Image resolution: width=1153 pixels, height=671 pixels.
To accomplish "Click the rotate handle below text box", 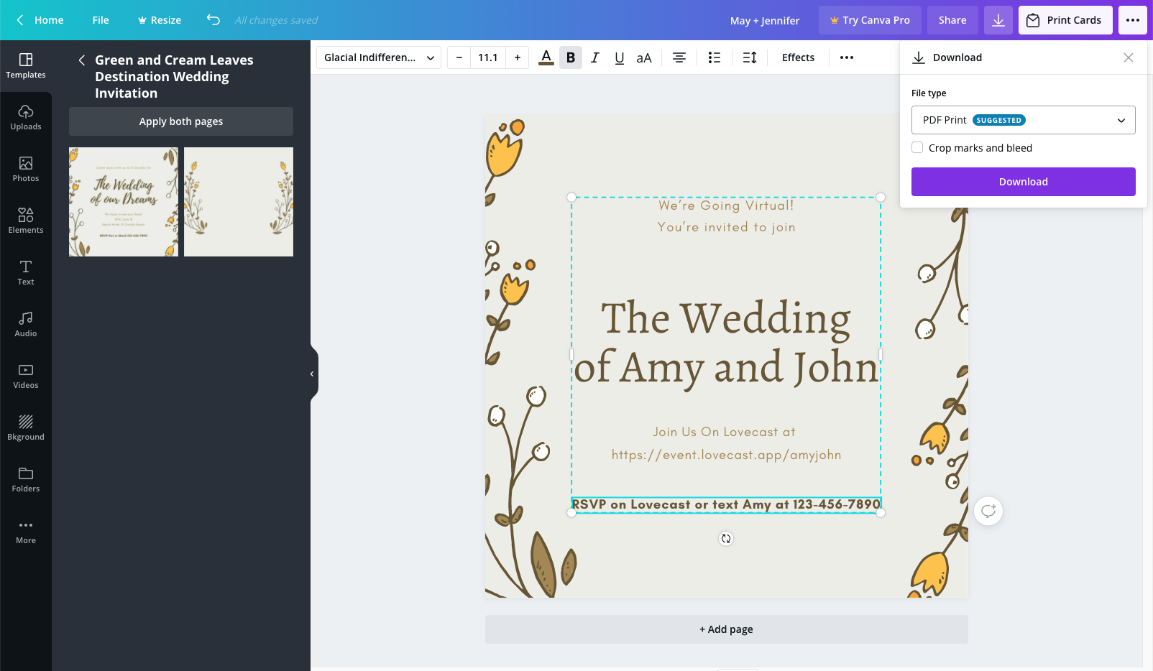I will pyautogui.click(x=726, y=539).
